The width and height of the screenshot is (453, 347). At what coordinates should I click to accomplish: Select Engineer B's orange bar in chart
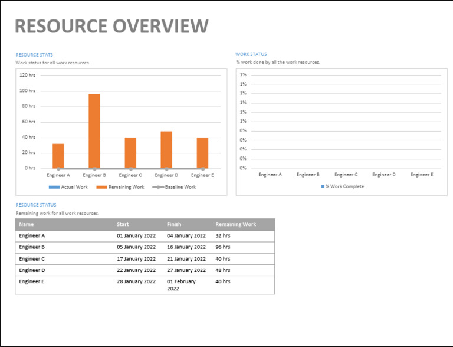click(94, 131)
